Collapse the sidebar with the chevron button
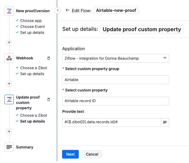The height and width of the screenshot is (163, 189). (x=58, y=10)
